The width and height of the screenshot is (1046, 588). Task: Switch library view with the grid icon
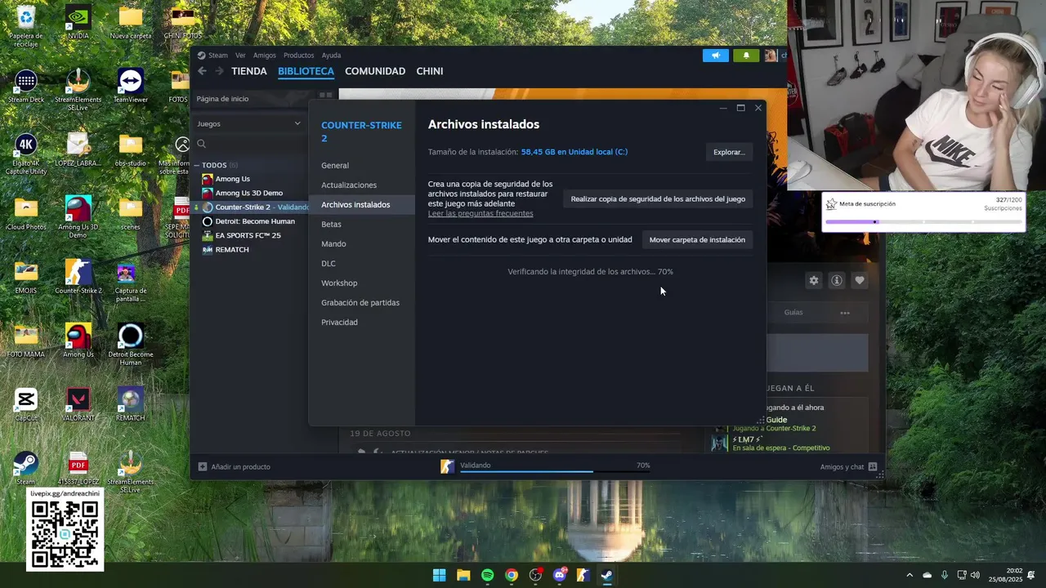(325, 96)
